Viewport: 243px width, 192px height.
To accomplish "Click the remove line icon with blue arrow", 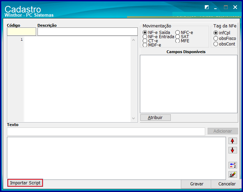I will point(233,165).
